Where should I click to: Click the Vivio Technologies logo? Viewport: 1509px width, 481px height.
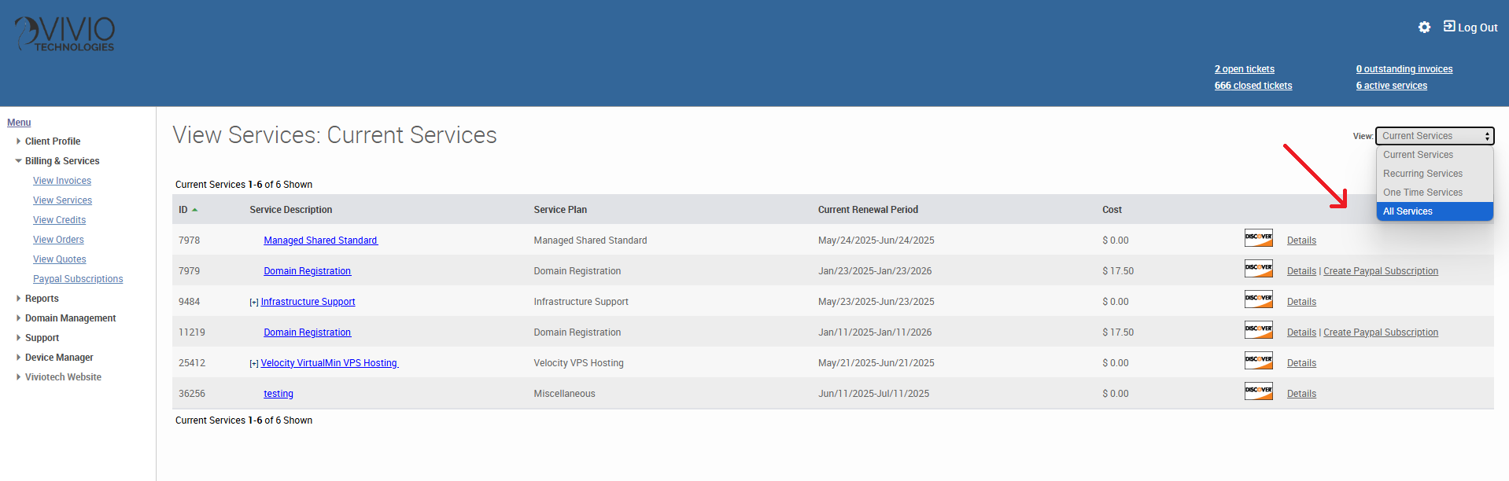(65, 35)
